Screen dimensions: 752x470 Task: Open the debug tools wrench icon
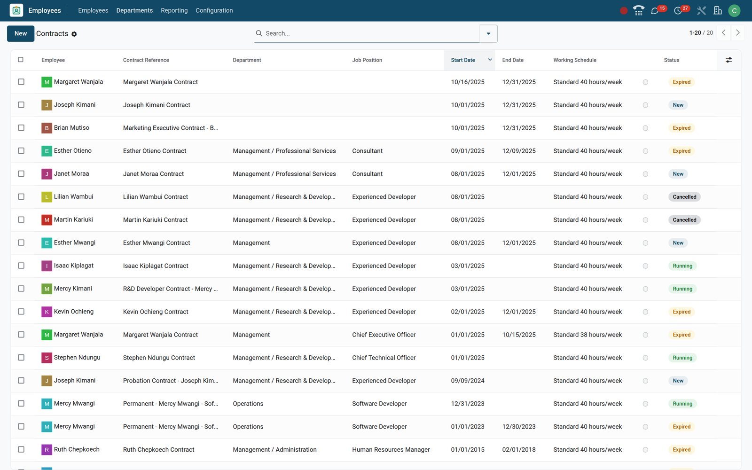(701, 10)
